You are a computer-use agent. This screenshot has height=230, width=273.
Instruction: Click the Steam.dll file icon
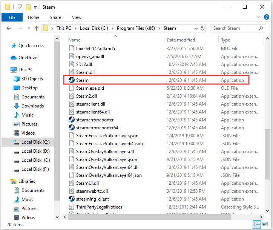click(72, 72)
